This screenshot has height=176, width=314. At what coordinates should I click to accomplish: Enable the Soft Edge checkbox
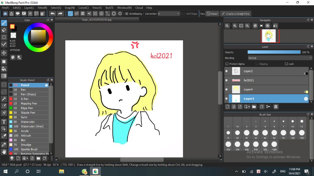pyautogui.click(x=184, y=14)
